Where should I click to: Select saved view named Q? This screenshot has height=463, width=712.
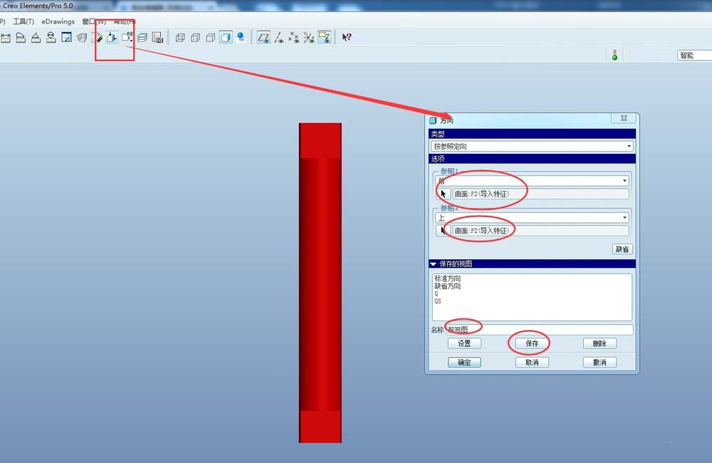(x=436, y=293)
